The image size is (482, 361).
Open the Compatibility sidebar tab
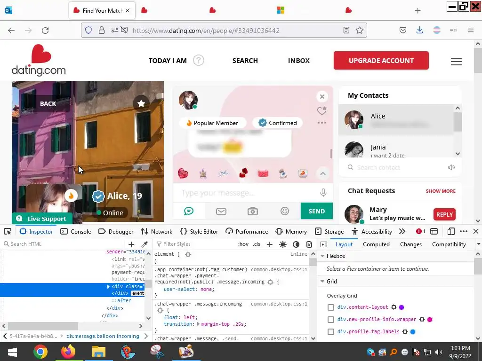[x=449, y=244]
